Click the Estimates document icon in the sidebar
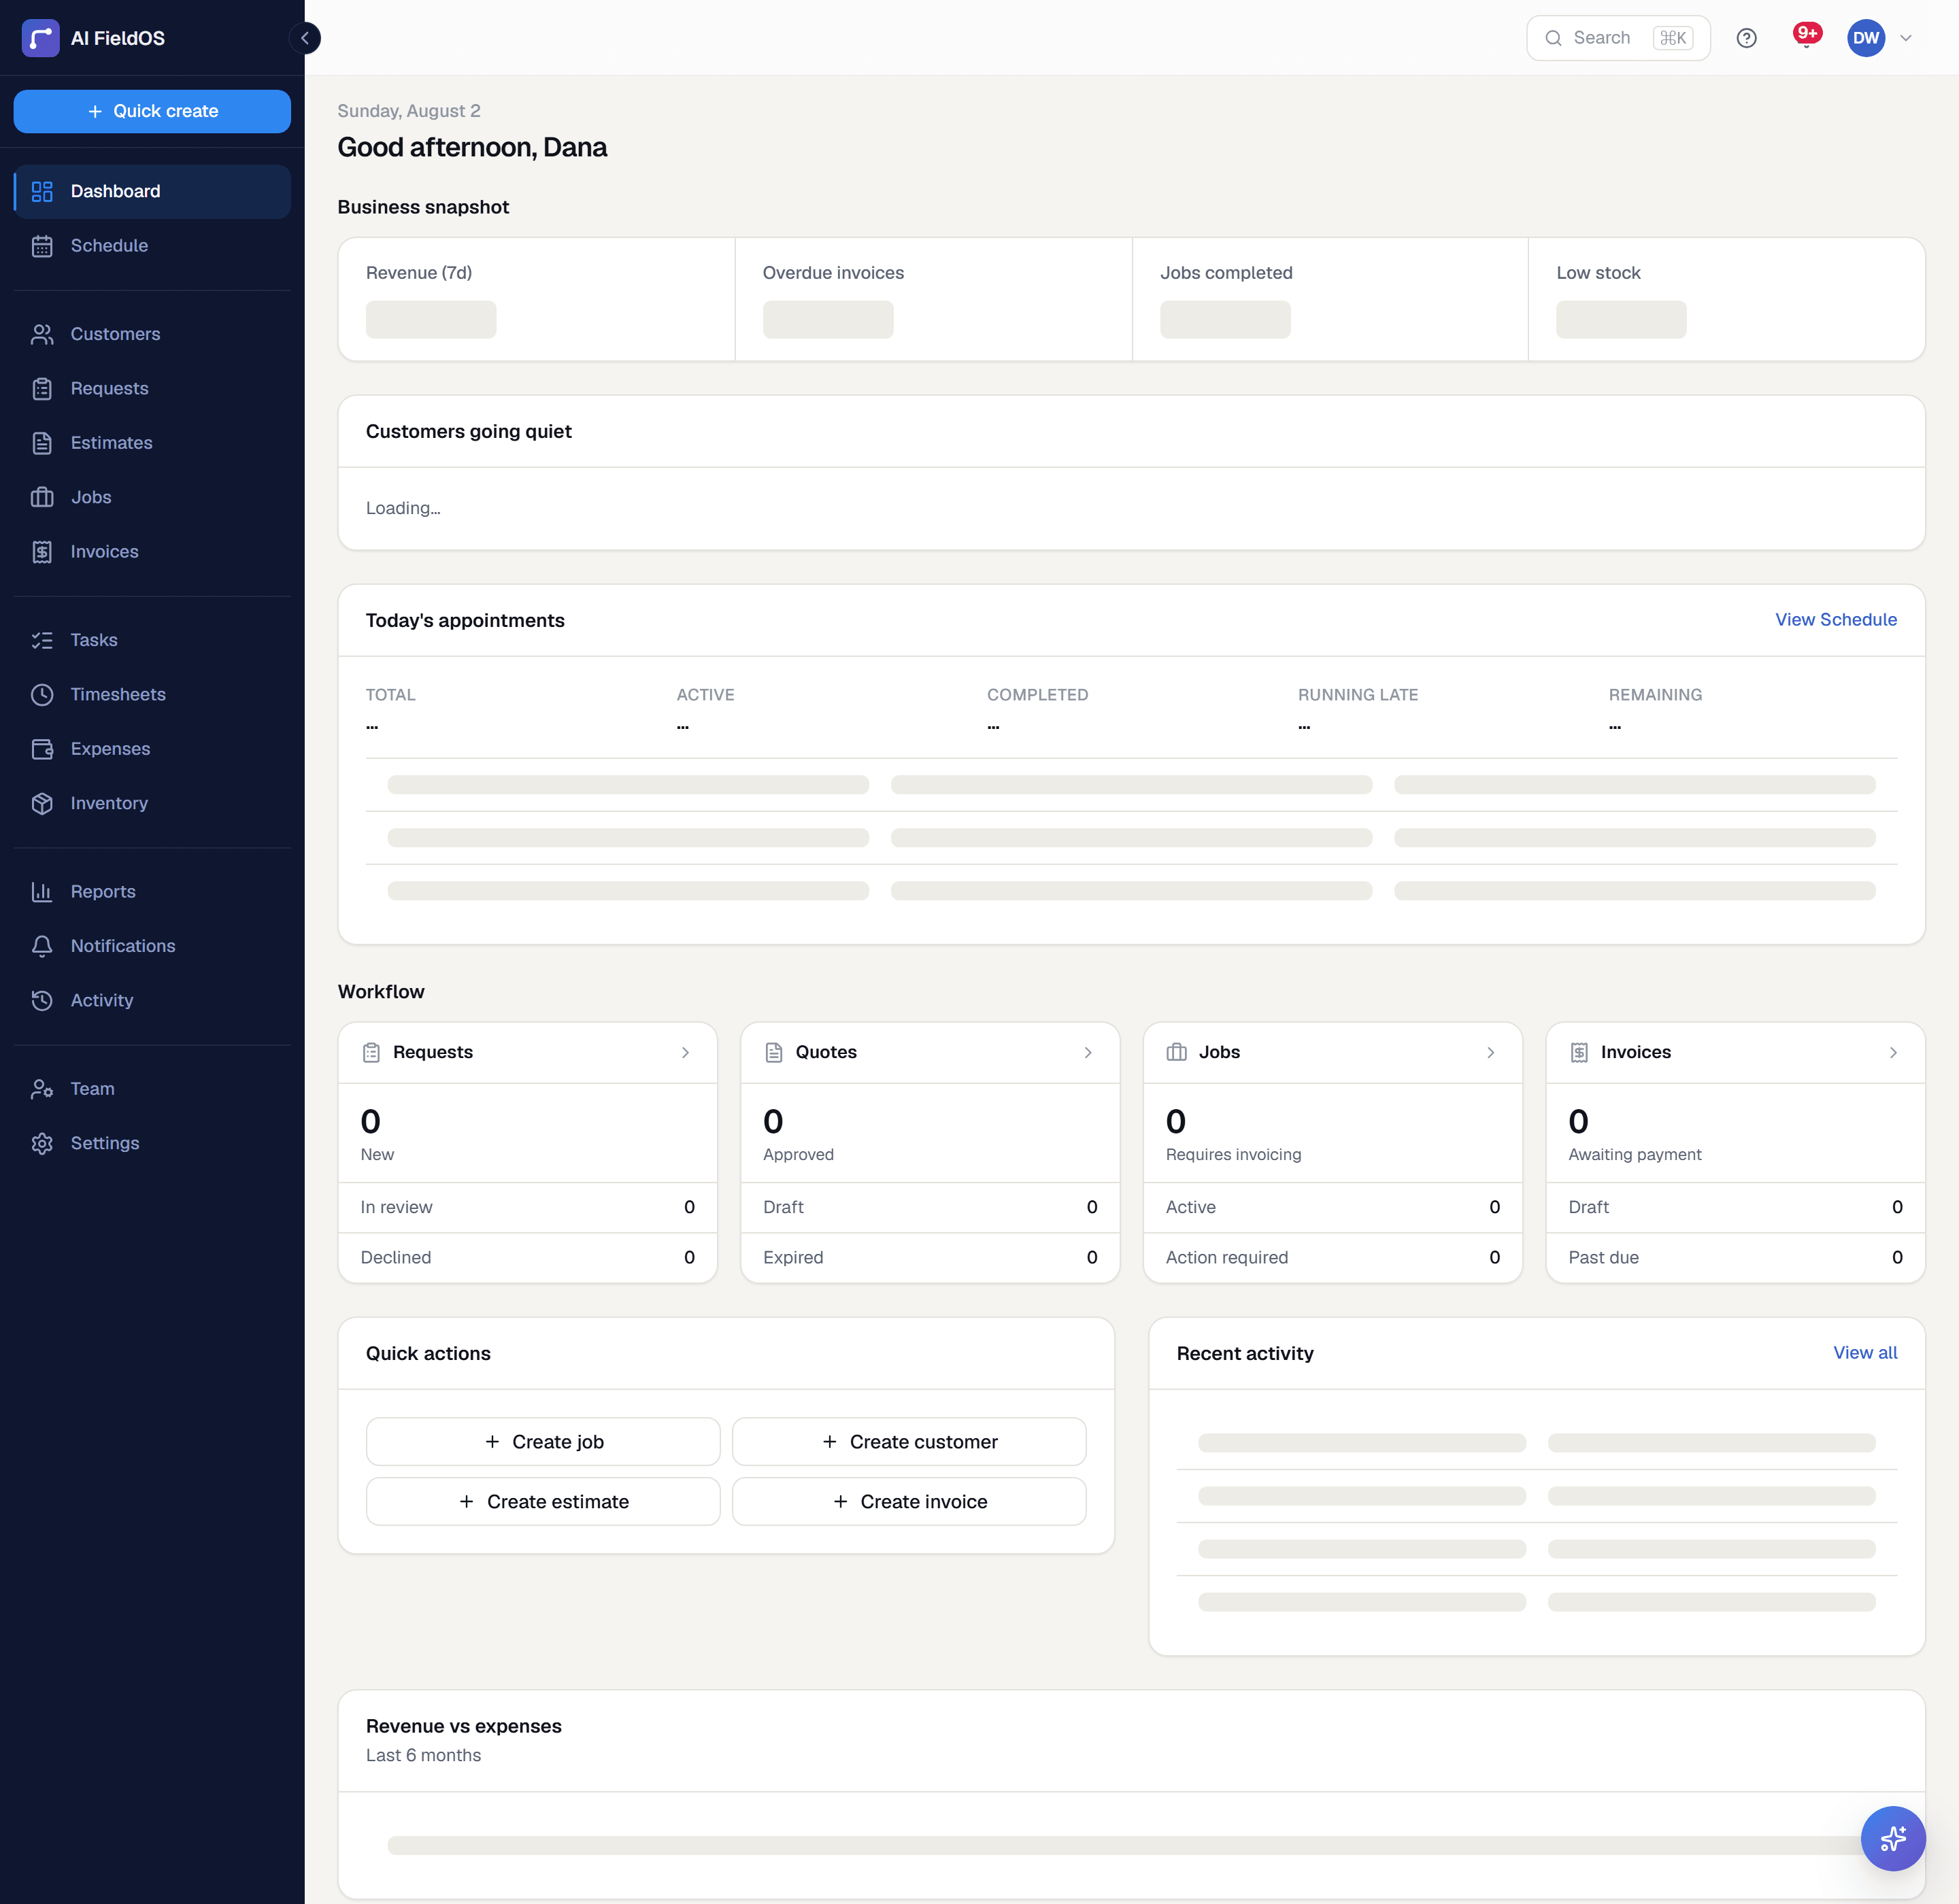The image size is (1959, 1904). (42, 443)
